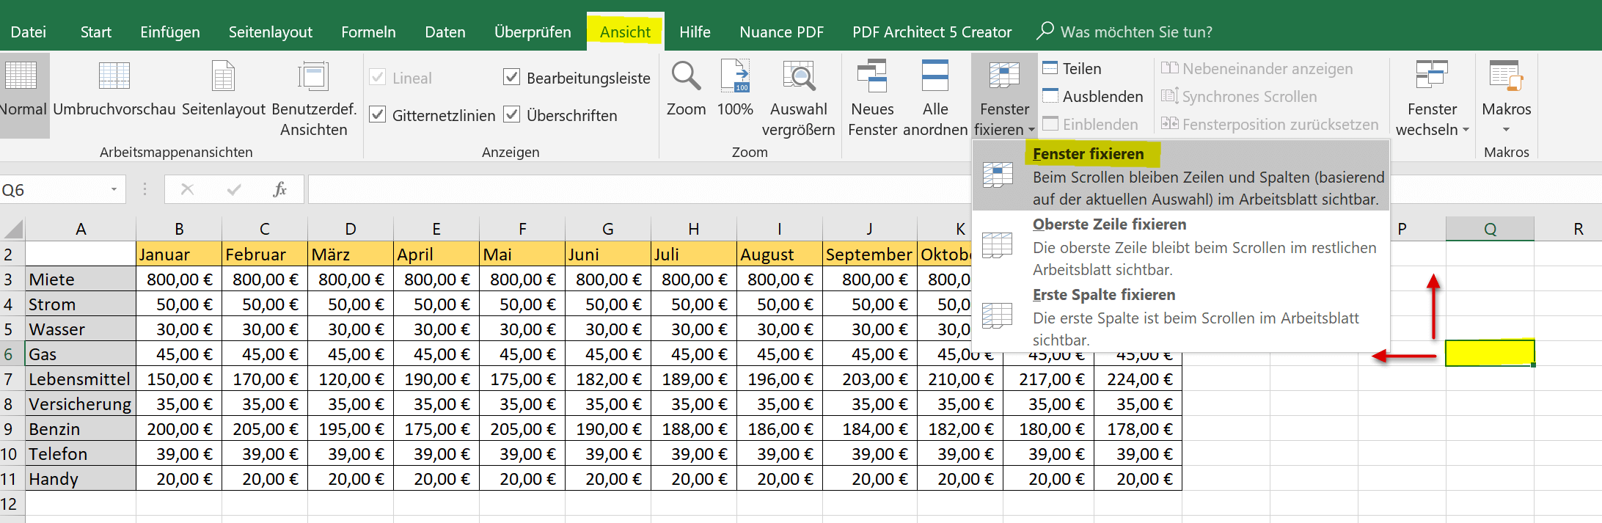Open the Hilfe tab
Image resolution: width=1602 pixels, height=523 pixels.
pyautogui.click(x=695, y=32)
